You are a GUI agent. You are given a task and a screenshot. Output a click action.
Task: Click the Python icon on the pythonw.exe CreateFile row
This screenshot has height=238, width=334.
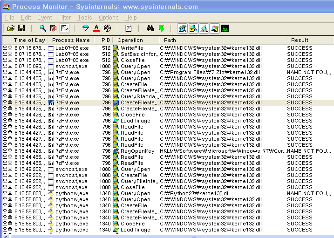(x=51, y=206)
